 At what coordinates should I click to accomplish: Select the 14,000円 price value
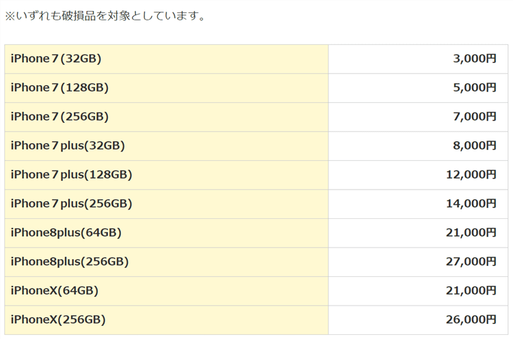(x=471, y=203)
